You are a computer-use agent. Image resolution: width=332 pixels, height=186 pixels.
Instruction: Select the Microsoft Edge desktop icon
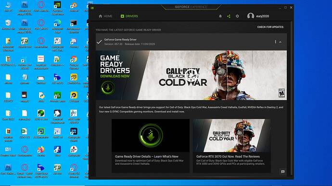(x=57, y=26)
